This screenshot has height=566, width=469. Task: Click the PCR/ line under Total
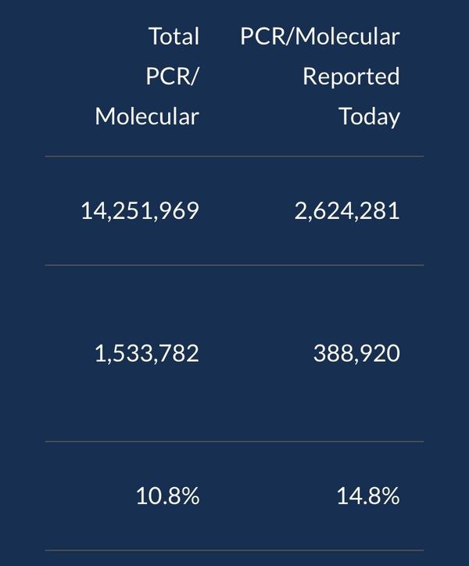click(173, 77)
